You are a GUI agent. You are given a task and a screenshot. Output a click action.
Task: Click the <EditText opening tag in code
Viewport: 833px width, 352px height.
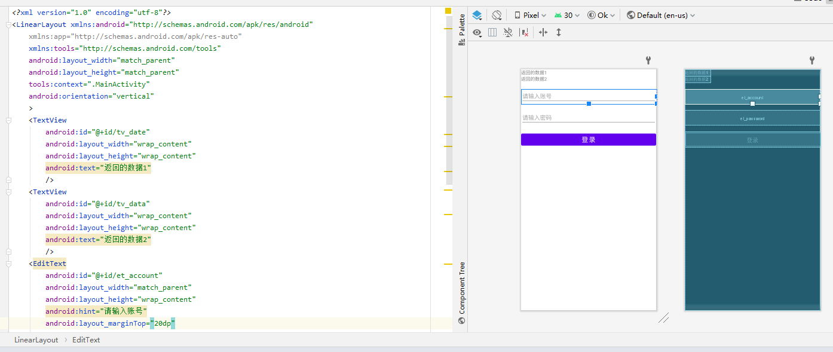point(48,264)
